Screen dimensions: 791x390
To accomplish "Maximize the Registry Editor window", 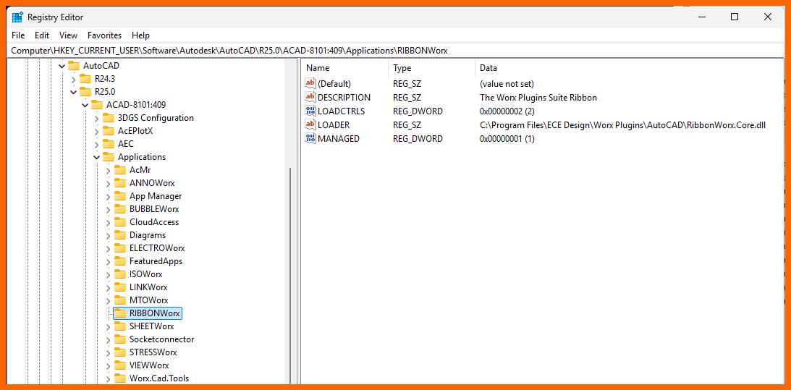I will (x=735, y=17).
